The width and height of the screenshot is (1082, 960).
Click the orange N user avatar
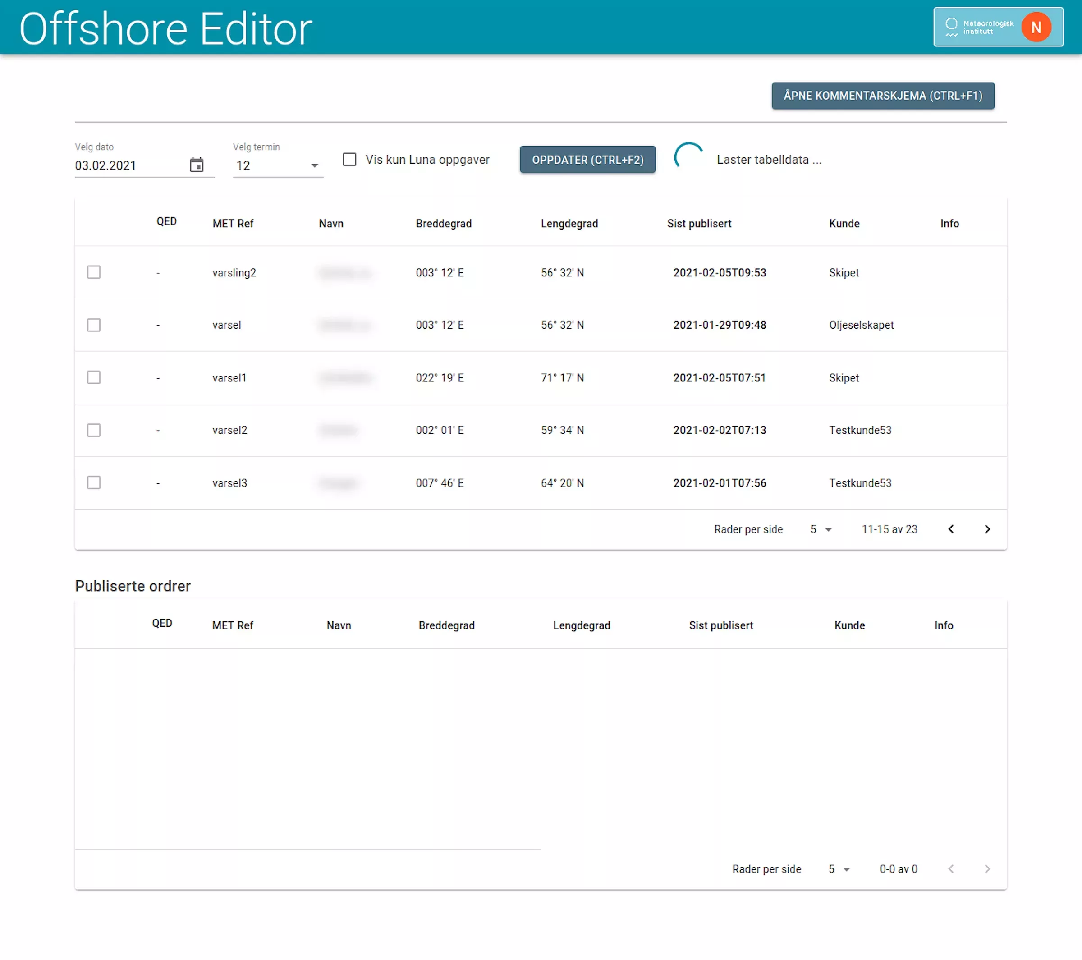pyautogui.click(x=1036, y=27)
